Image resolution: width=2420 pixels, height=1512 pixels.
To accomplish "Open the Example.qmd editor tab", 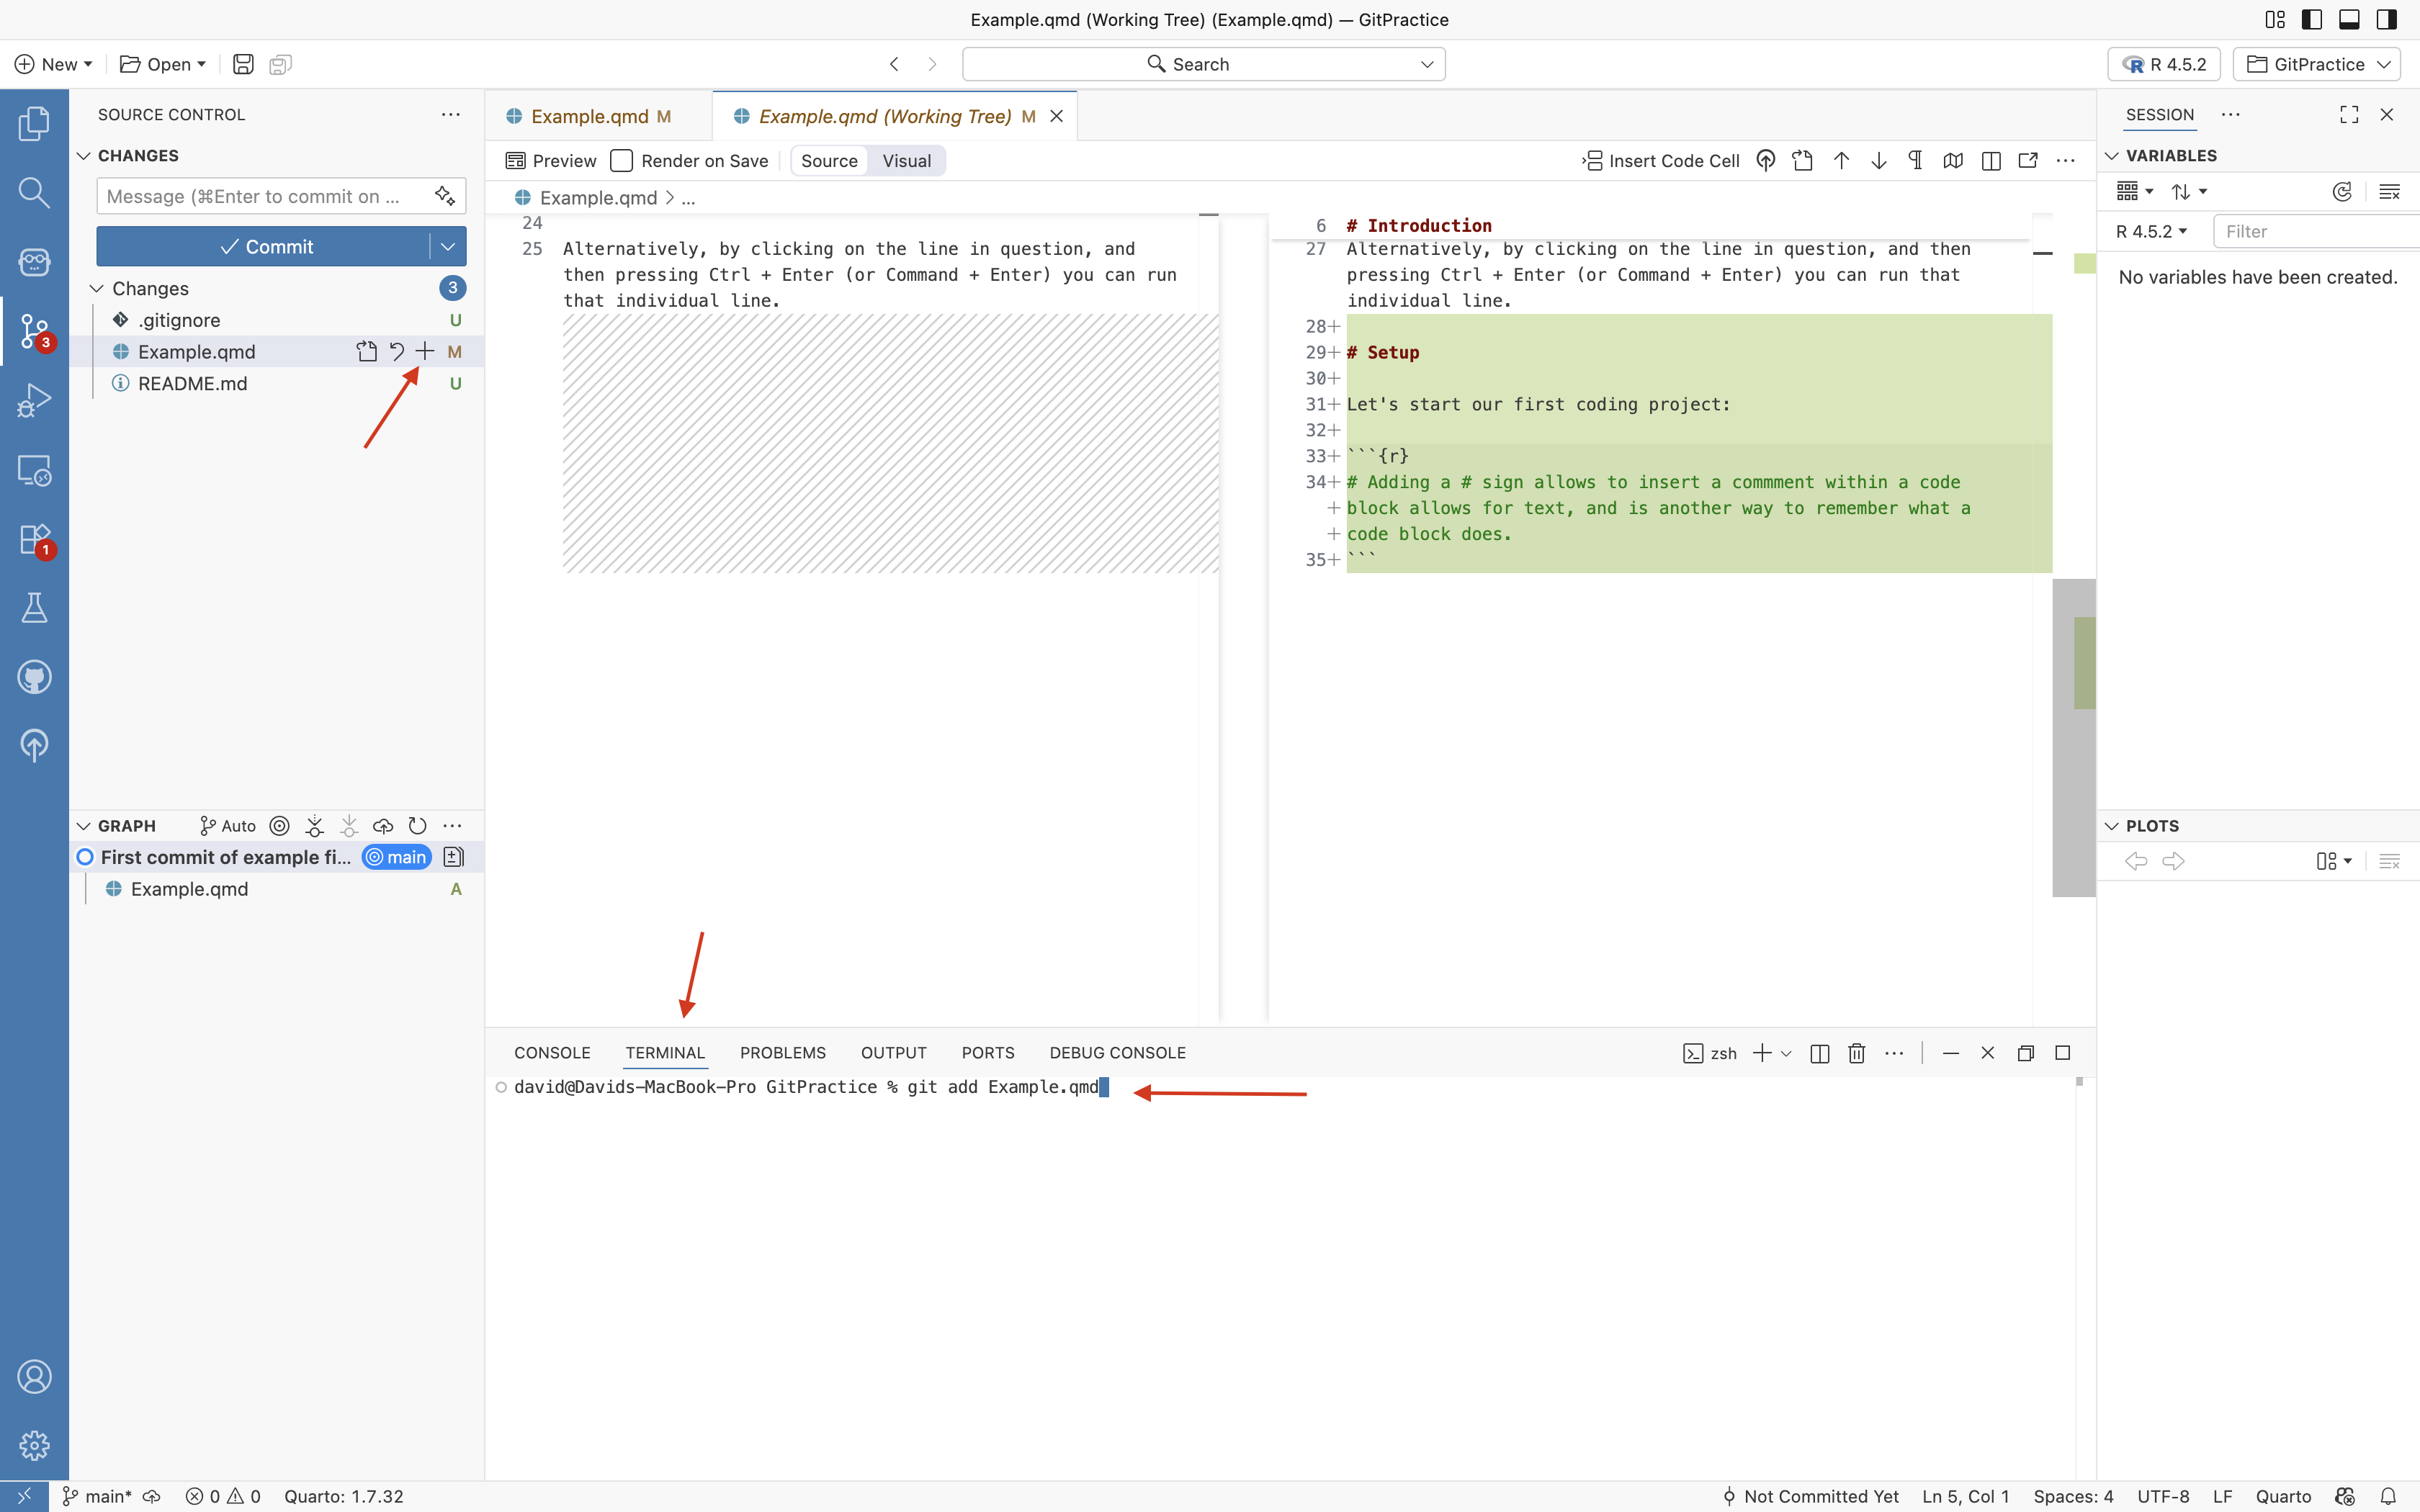I will (x=589, y=116).
